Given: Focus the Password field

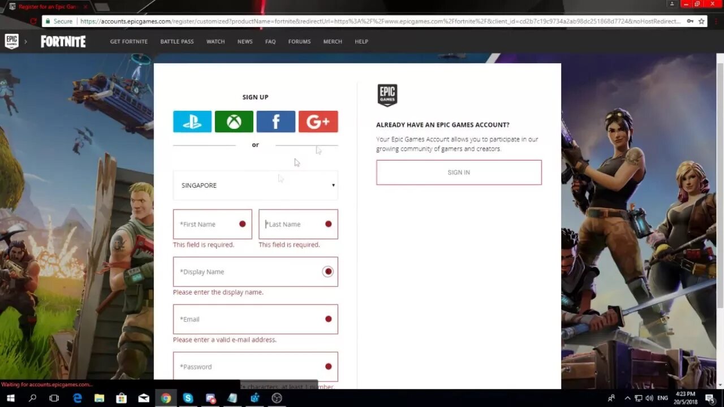Looking at the screenshot, I should point(256,367).
